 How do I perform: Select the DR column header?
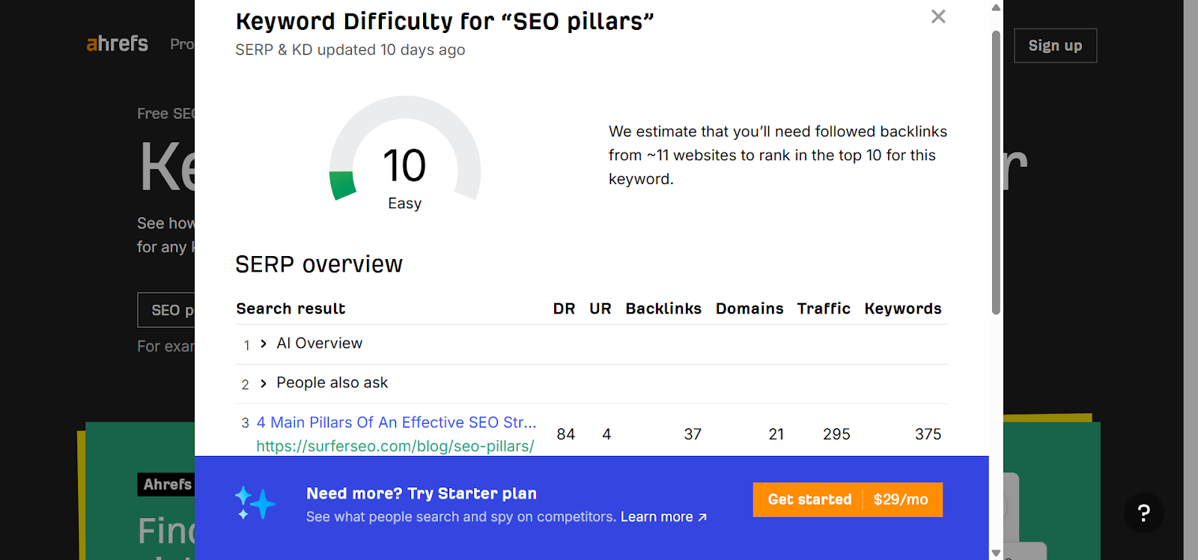565,308
